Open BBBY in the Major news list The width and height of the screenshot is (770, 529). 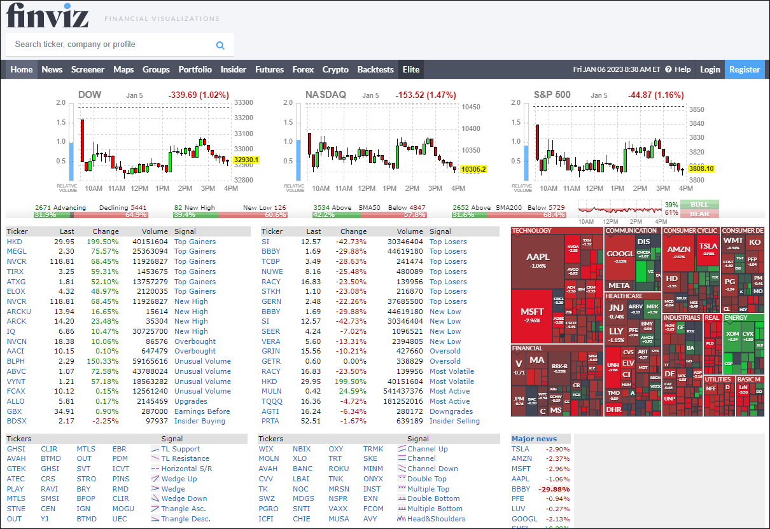pyautogui.click(x=521, y=489)
